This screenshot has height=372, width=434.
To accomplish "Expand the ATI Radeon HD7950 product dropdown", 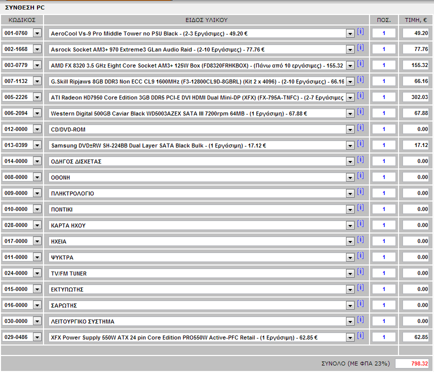I will pyautogui.click(x=350, y=97).
